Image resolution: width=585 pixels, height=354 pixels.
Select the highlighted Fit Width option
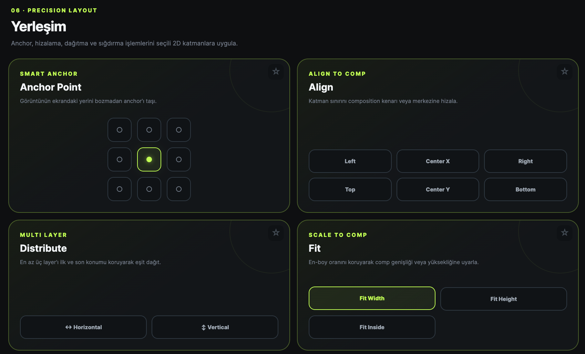tap(372, 298)
